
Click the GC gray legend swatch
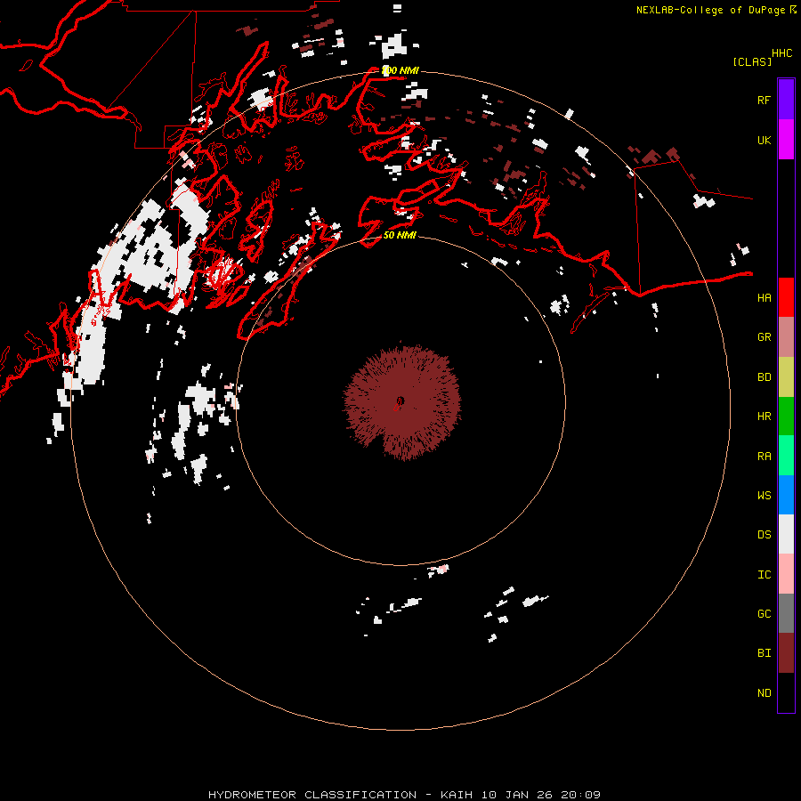(x=786, y=613)
